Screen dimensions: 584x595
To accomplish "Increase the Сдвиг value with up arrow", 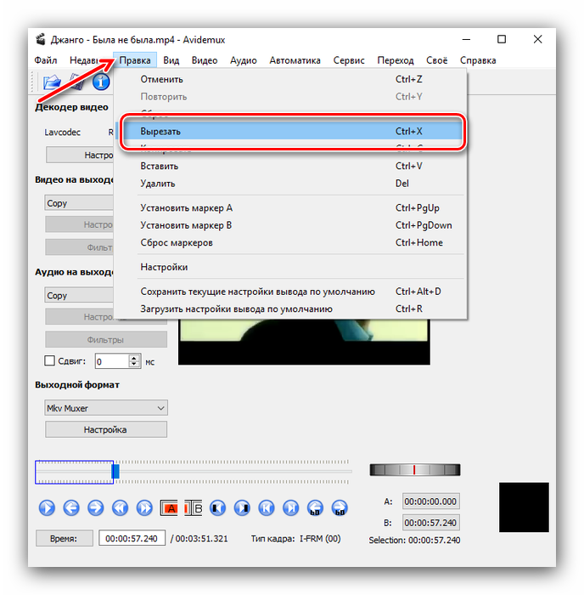I will point(134,358).
